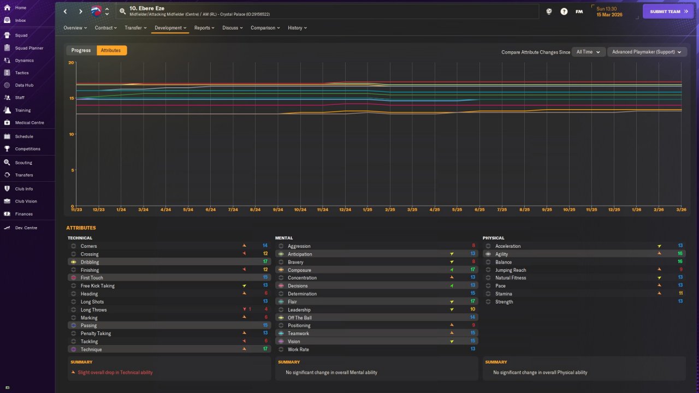
Task: Switch to the Progress tab
Action: click(x=81, y=50)
